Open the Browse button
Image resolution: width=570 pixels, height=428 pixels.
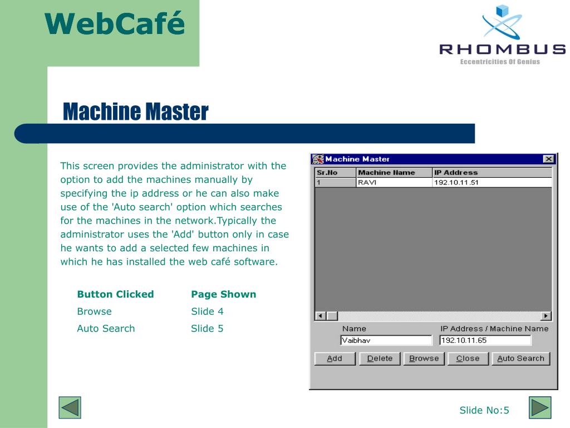click(424, 358)
